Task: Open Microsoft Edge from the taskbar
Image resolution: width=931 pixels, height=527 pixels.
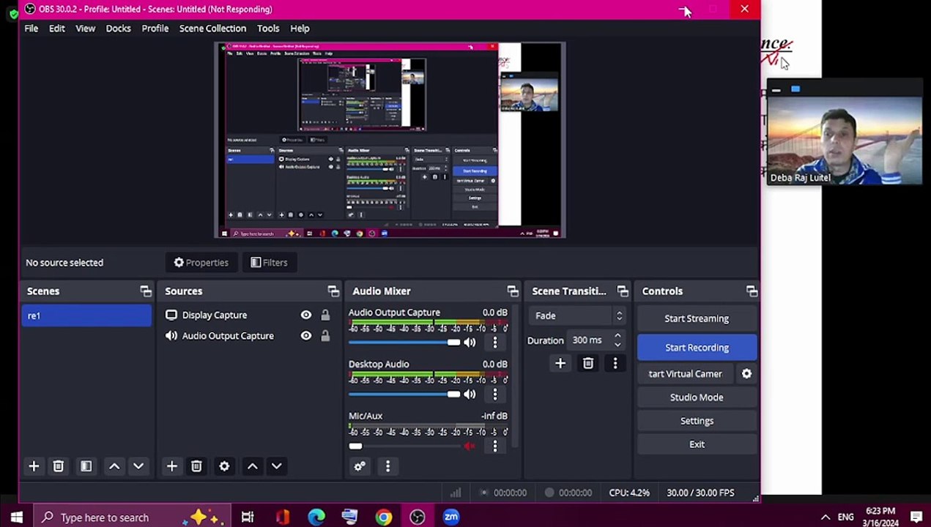Action: coord(316,517)
